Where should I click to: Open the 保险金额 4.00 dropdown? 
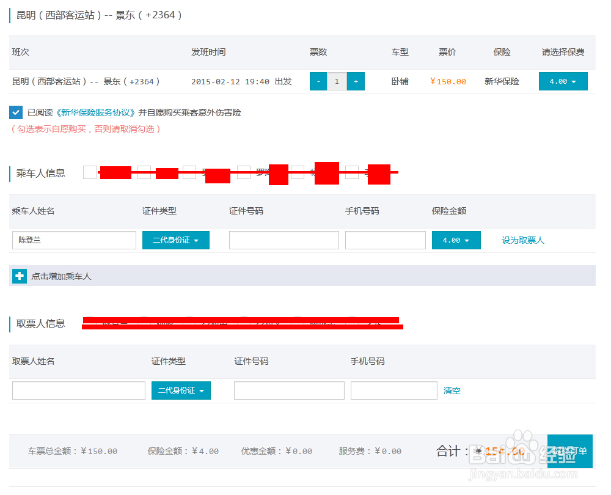click(456, 240)
